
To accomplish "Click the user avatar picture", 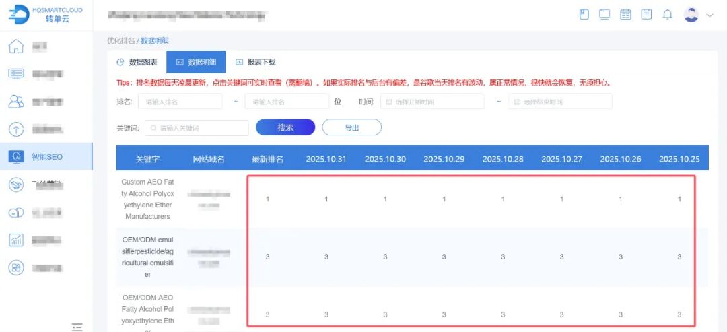I will click(691, 14).
